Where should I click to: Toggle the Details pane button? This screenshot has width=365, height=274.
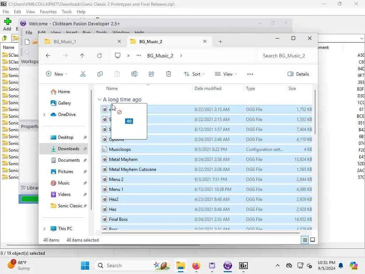[298, 74]
